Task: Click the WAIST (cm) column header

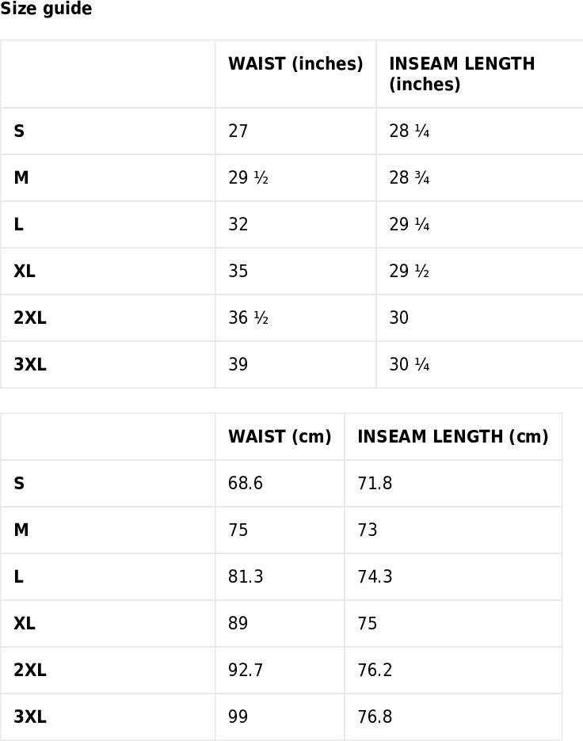Action: (280, 436)
